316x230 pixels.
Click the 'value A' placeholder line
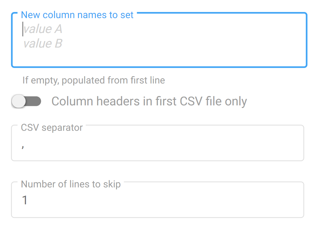43,29
